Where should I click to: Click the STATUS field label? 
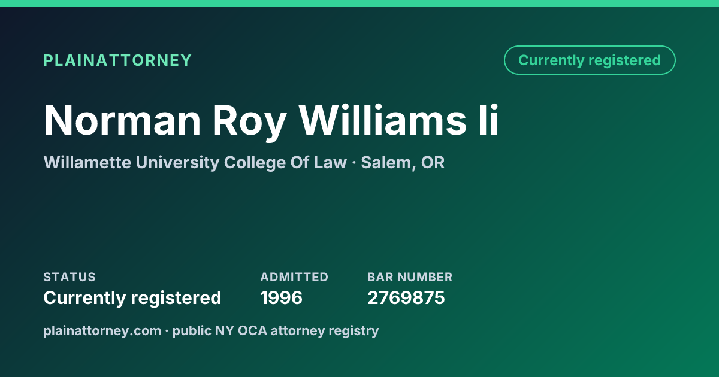point(70,277)
